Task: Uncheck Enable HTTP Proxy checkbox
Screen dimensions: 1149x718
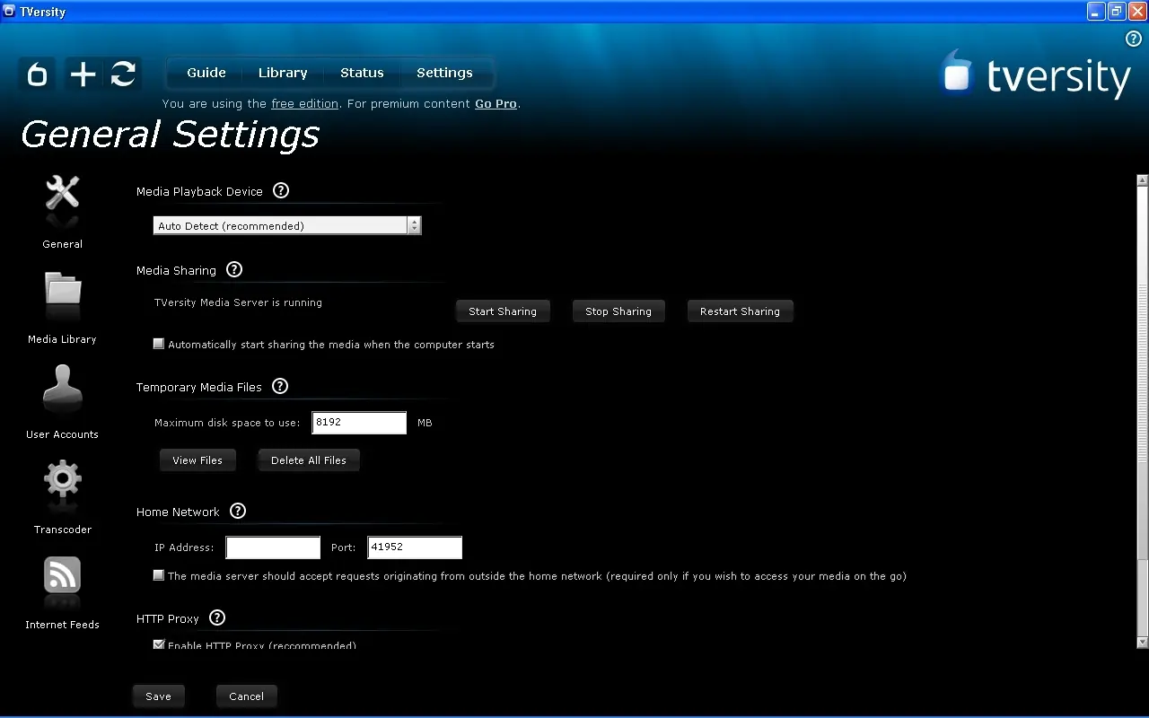Action: point(159,644)
